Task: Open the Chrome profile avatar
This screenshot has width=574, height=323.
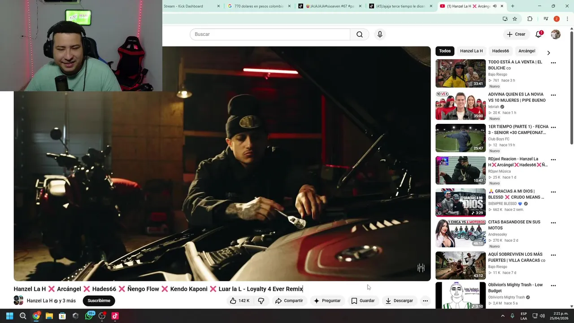Action: (x=557, y=19)
